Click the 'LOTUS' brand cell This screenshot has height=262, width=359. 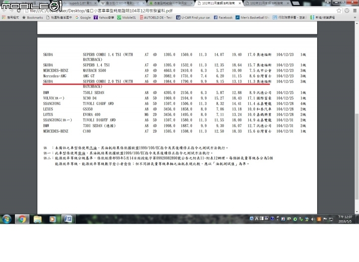pyautogui.click(x=48, y=115)
